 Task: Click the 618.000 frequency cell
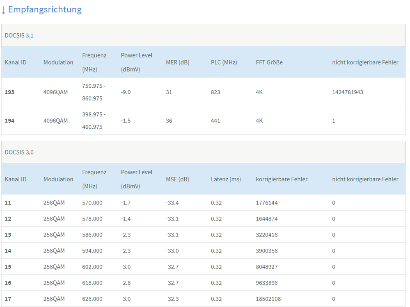(92, 283)
